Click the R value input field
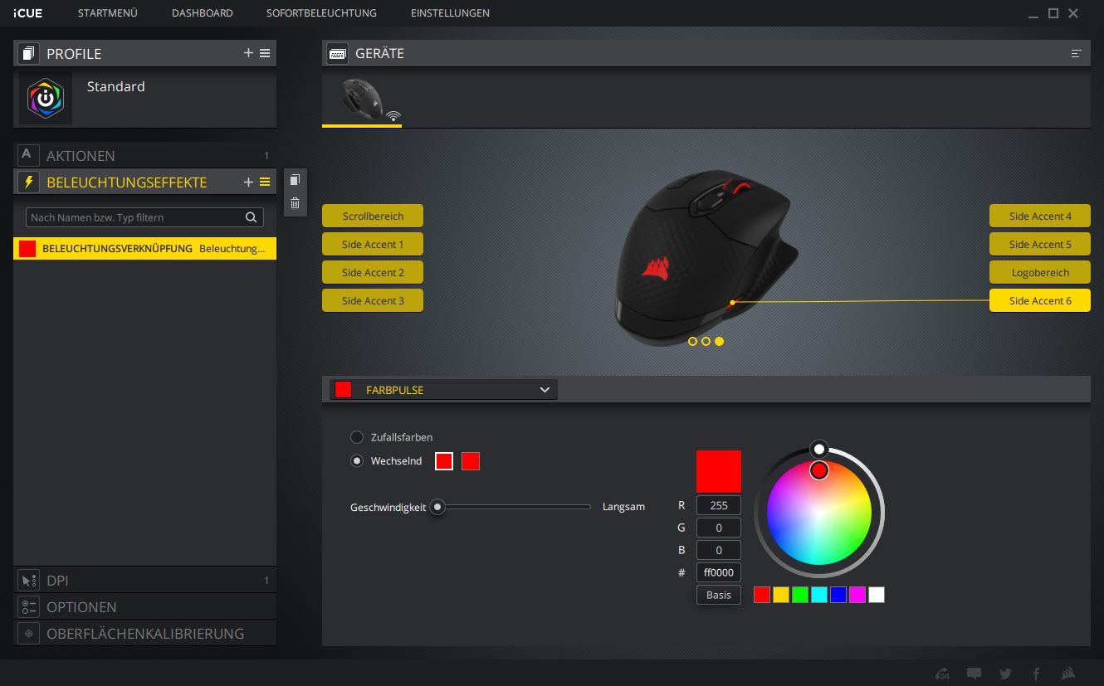The width and height of the screenshot is (1104, 686). point(719,505)
